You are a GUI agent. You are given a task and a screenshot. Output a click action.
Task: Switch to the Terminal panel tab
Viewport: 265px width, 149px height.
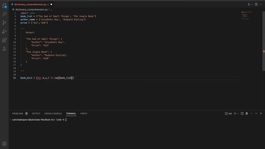tap(71, 113)
